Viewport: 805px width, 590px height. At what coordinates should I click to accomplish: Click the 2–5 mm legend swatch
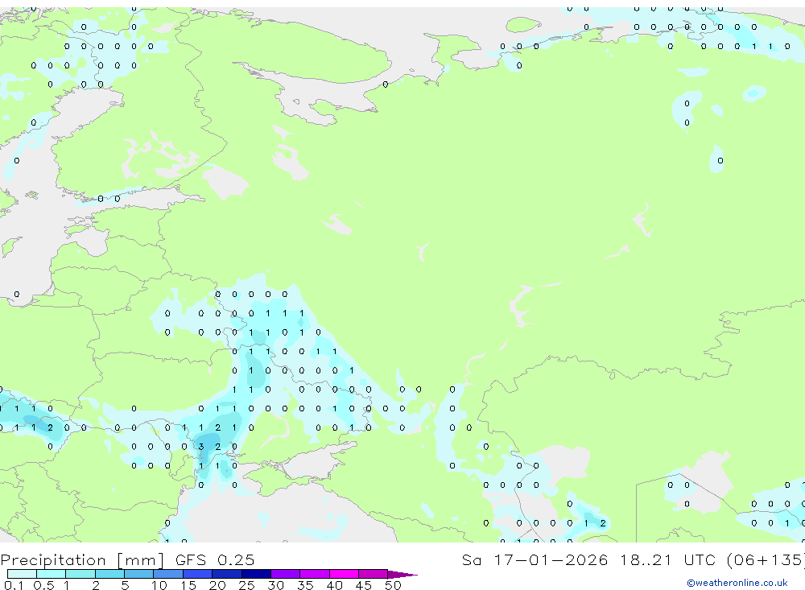tap(109, 574)
